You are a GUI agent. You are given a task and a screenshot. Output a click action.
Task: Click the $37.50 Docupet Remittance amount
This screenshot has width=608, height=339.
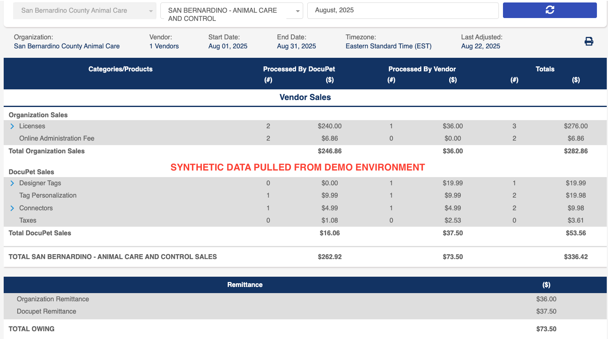tap(546, 312)
